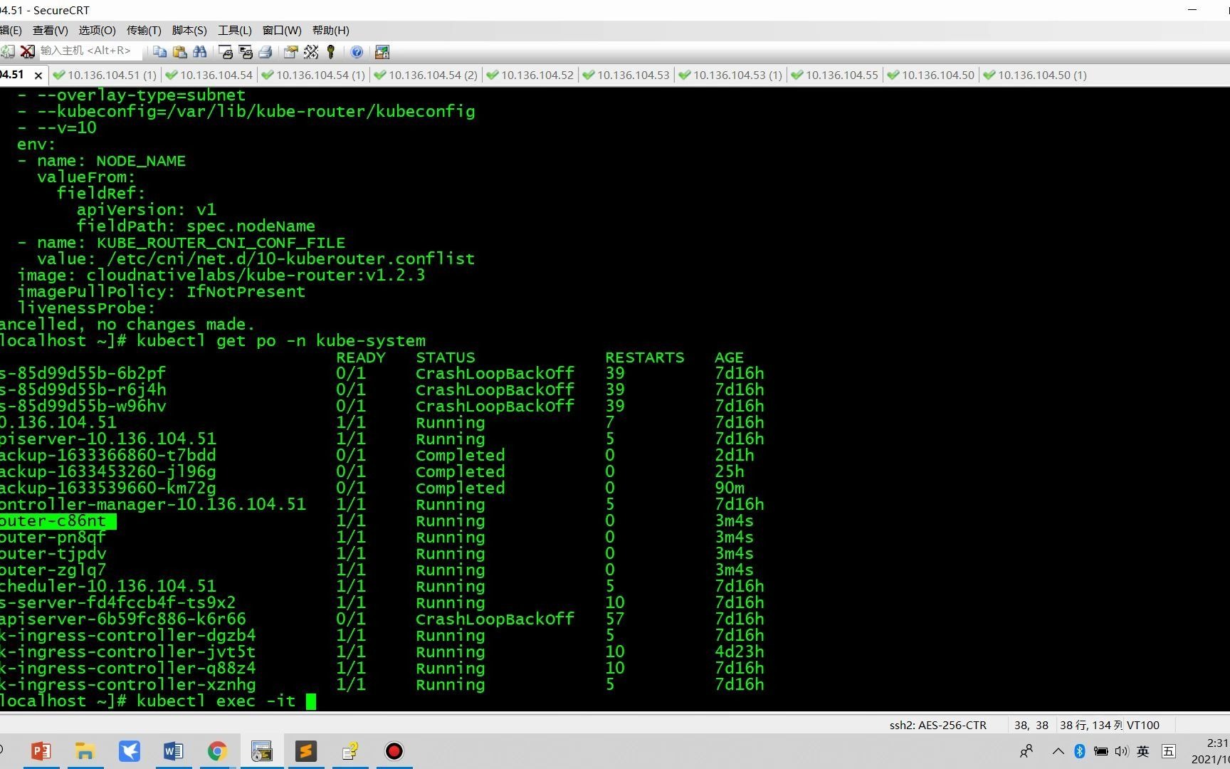1230x769 pixels.
Task: Open Chrome from the taskbar
Action: click(x=217, y=751)
